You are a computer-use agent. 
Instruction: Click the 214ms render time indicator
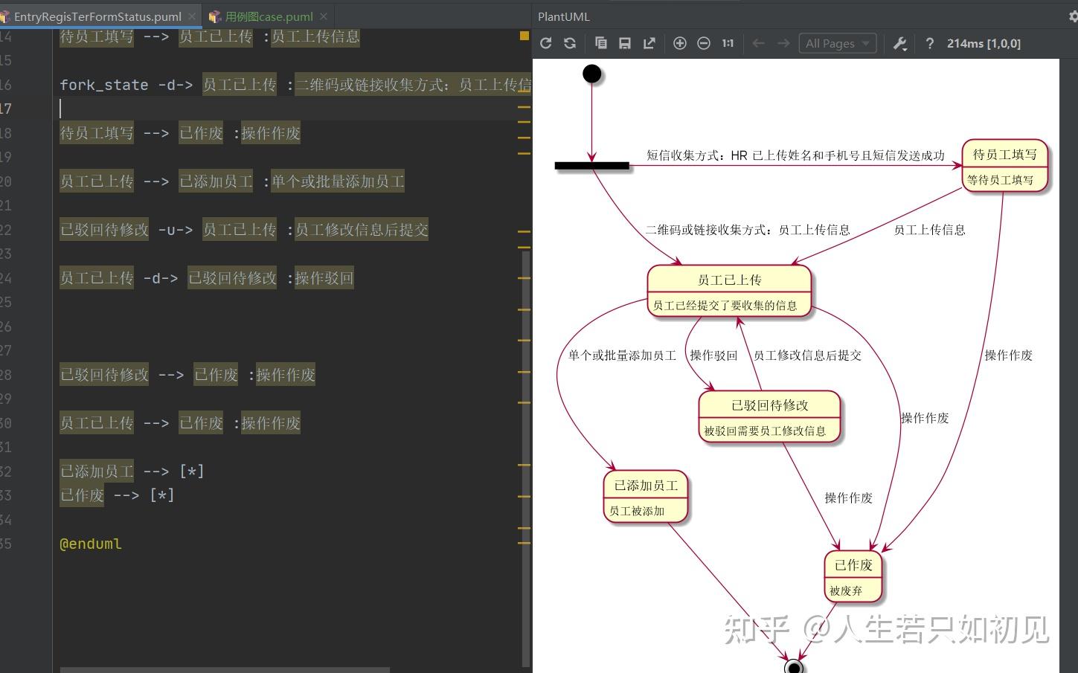(x=984, y=43)
